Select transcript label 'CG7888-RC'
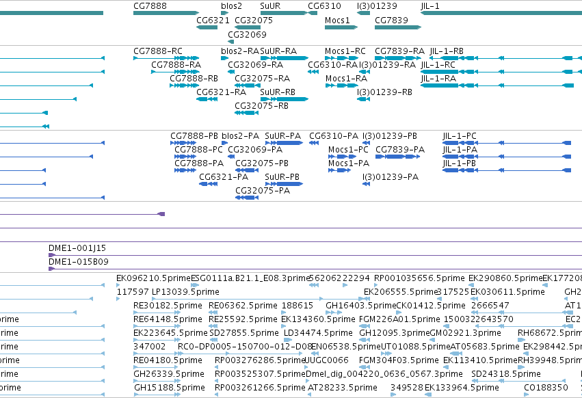This screenshot has height=398, width=582. coord(158,51)
